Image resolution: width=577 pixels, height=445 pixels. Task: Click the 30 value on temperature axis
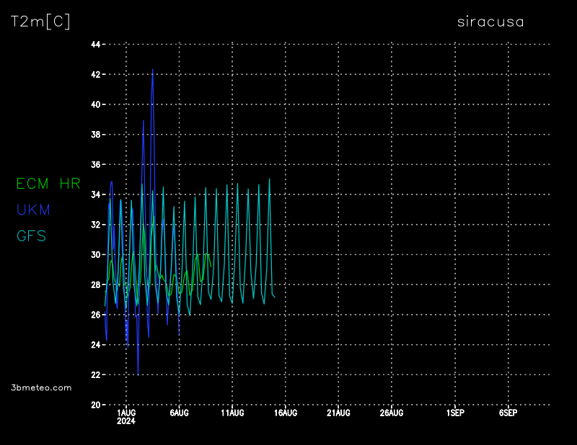95,255
